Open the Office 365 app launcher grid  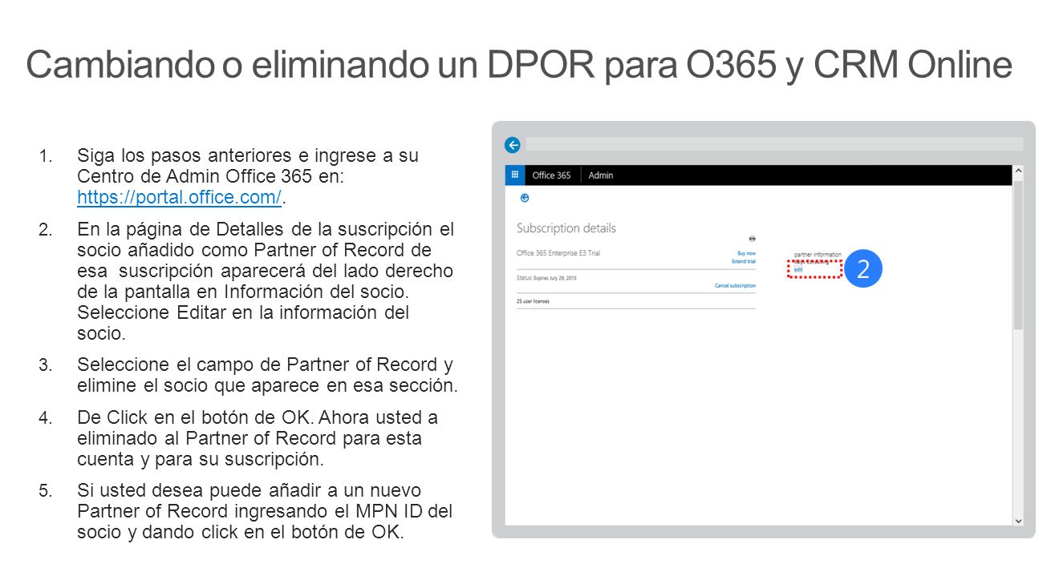pos(514,175)
